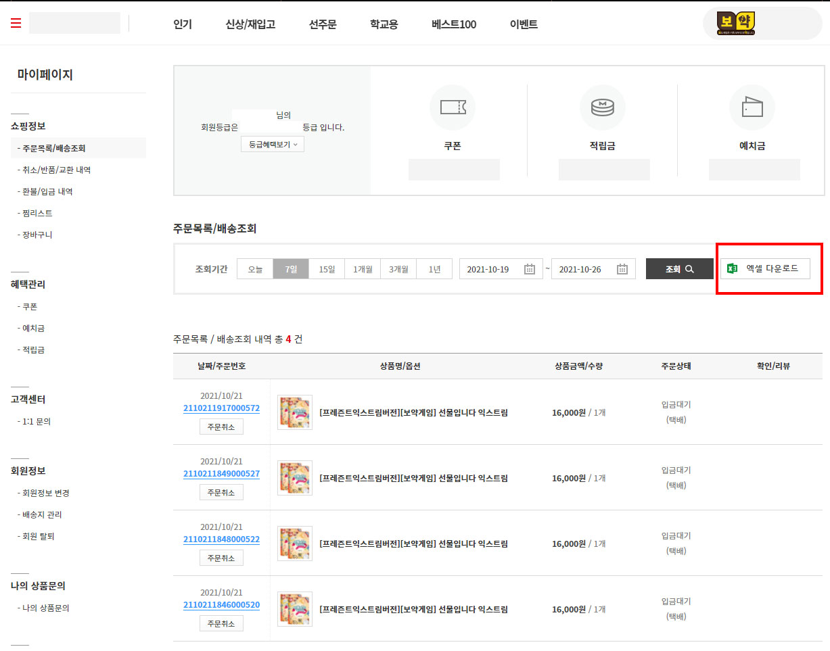The width and height of the screenshot is (830, 651).
Task: Open the red hamburger menu icon
Action: pyautogui.click(x=16, y=24)
